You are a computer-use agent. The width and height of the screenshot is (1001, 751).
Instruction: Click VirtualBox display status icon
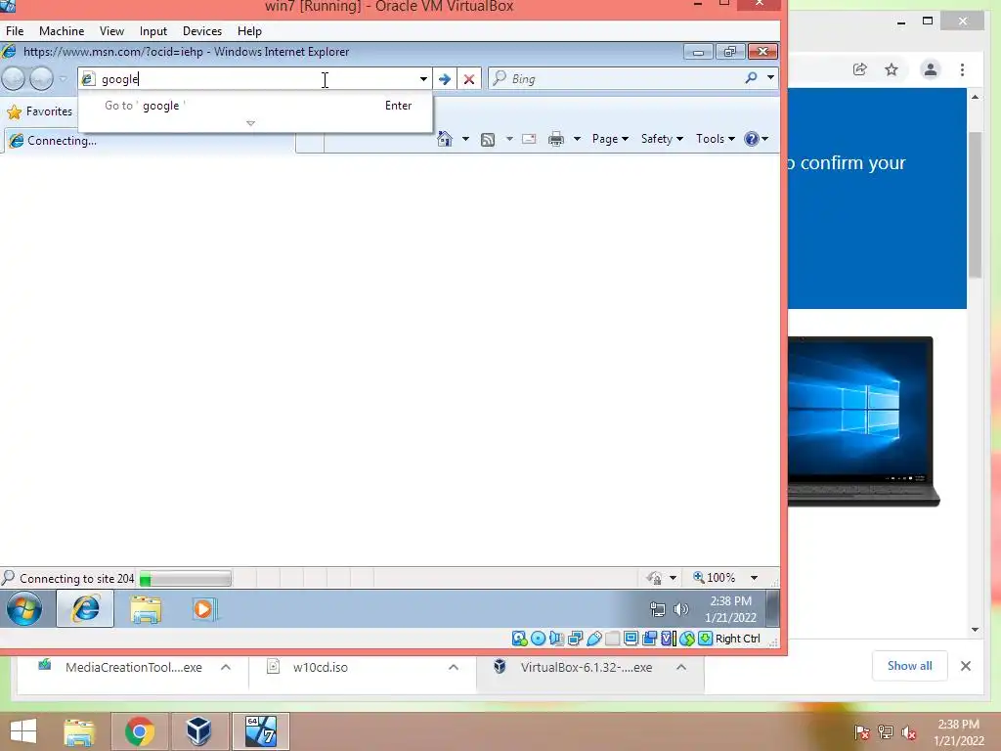click(x=631, y=639)
